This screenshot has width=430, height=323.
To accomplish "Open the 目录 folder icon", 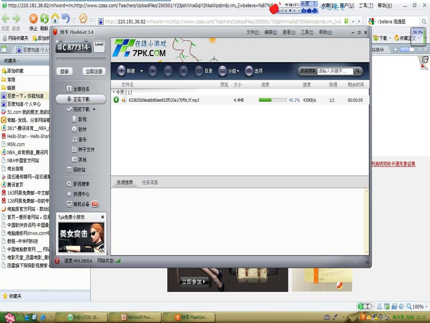I will (x=199, y=71).
